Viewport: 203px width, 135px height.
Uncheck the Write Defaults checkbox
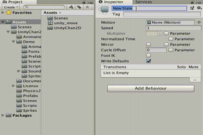[x=149, y=61]
